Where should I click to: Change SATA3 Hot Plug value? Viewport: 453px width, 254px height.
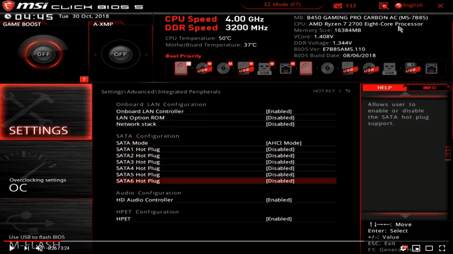280,162
